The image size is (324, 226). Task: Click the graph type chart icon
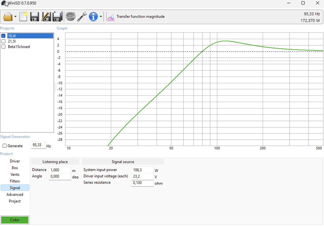pyautogui.click(x=111, y=17)
